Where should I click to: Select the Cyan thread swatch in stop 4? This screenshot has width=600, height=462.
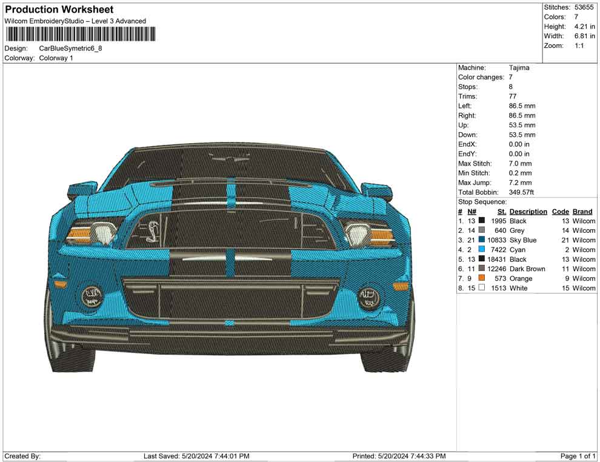[x=482, y=250]
